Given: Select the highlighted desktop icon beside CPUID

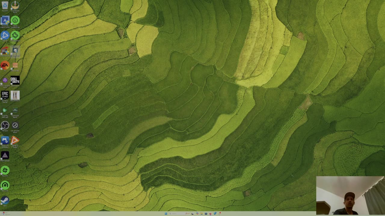Looking at the screenshot, I should [x=15, y=51].
